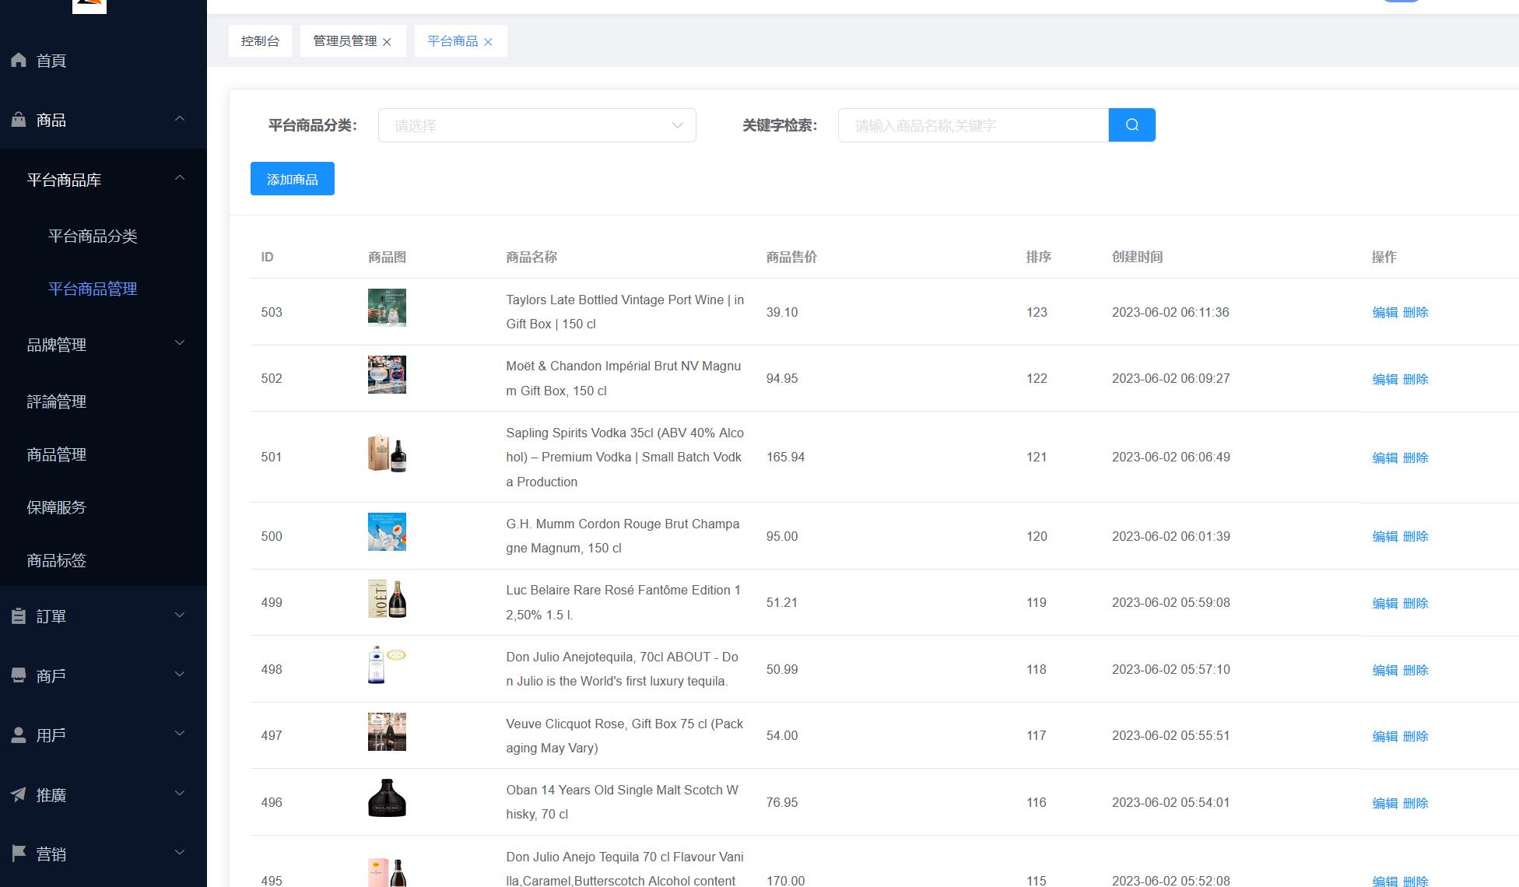Open the 平台商品分类 请选择 dropdown

tap(537, 125)
